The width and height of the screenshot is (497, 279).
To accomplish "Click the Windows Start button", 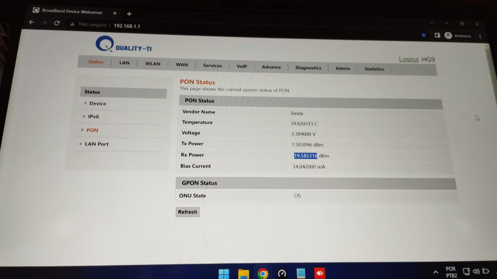I will pos(224,274).
